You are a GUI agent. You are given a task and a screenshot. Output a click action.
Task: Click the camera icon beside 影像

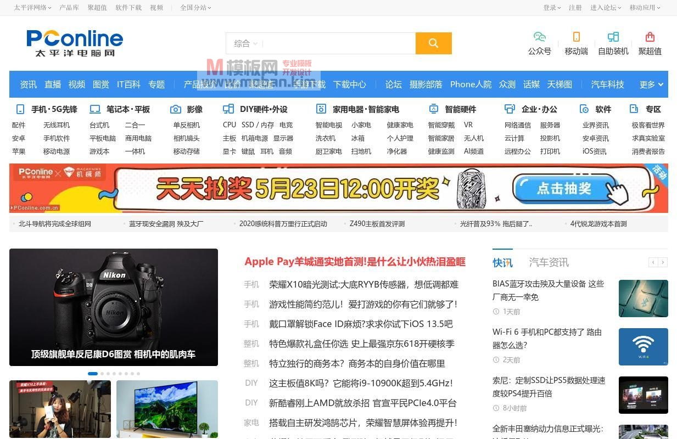[176, 109]
